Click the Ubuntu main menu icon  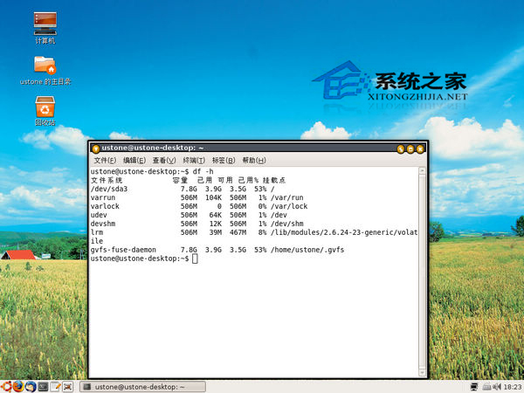click(x=7, y=386)
